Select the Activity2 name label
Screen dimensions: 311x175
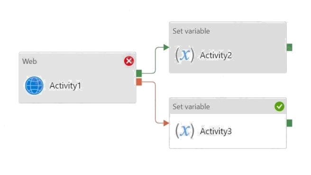[216, 55]
